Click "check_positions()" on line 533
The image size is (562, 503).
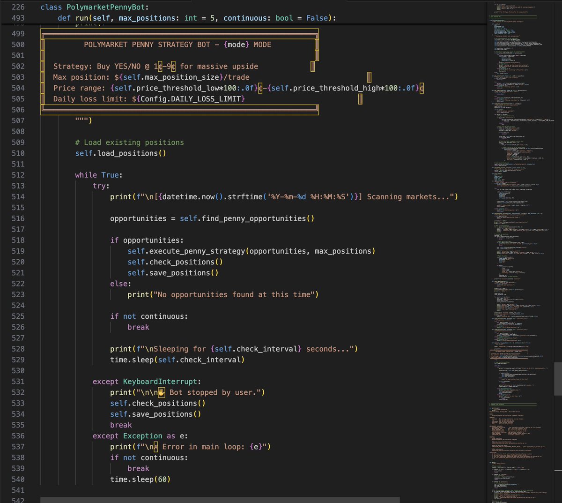click(x=169, y=403)
